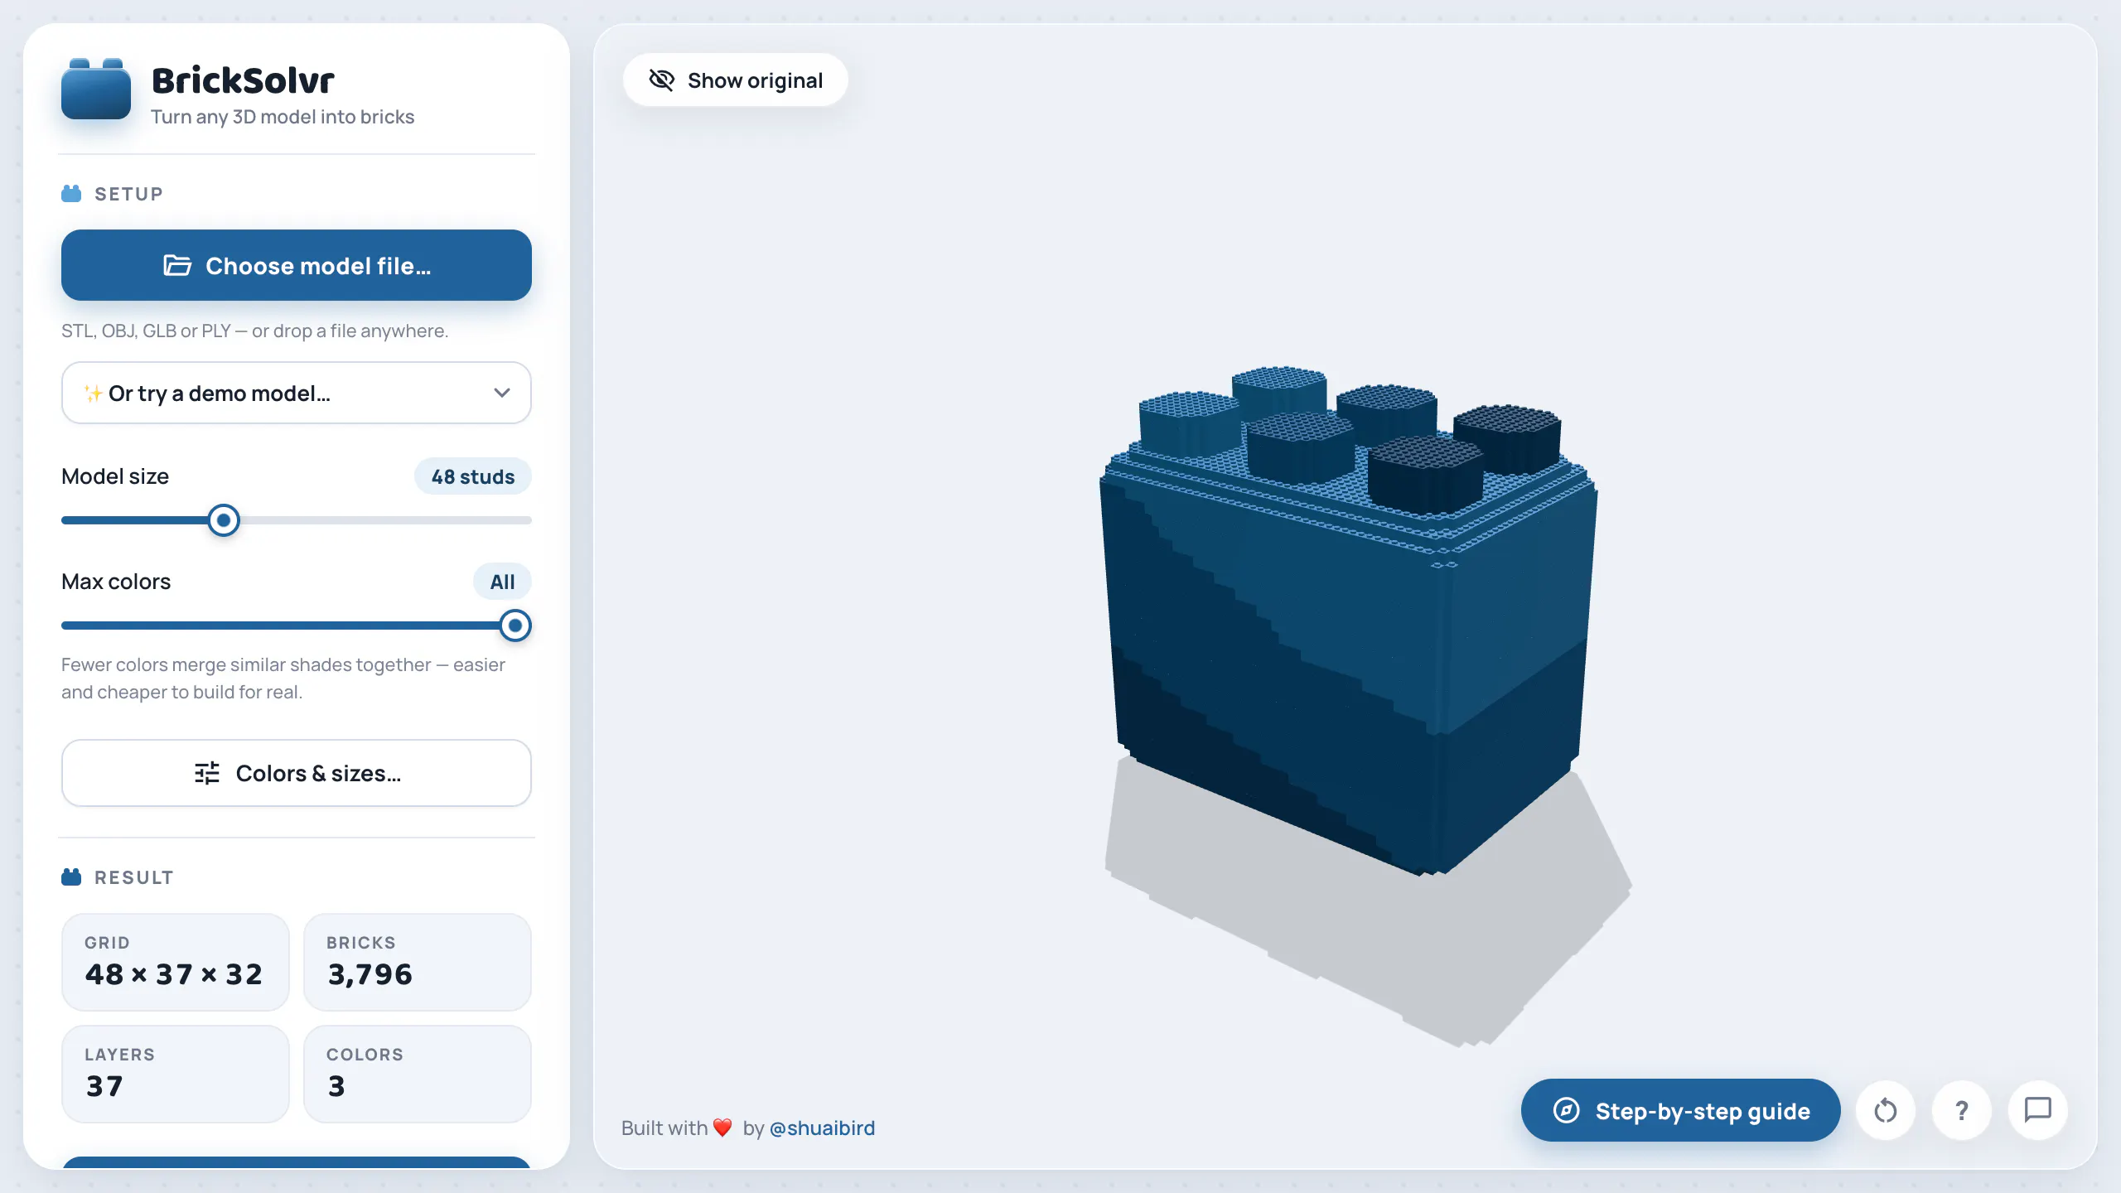2121x1193 pixels.
Task: Click the Model size slider handle
Action: [223, 520]
